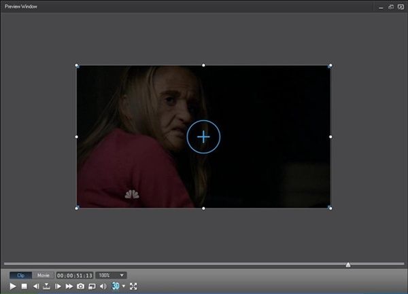Minimize the Preview Window
This screenshot has height=294, width=408.
click(x=381, y=7)
